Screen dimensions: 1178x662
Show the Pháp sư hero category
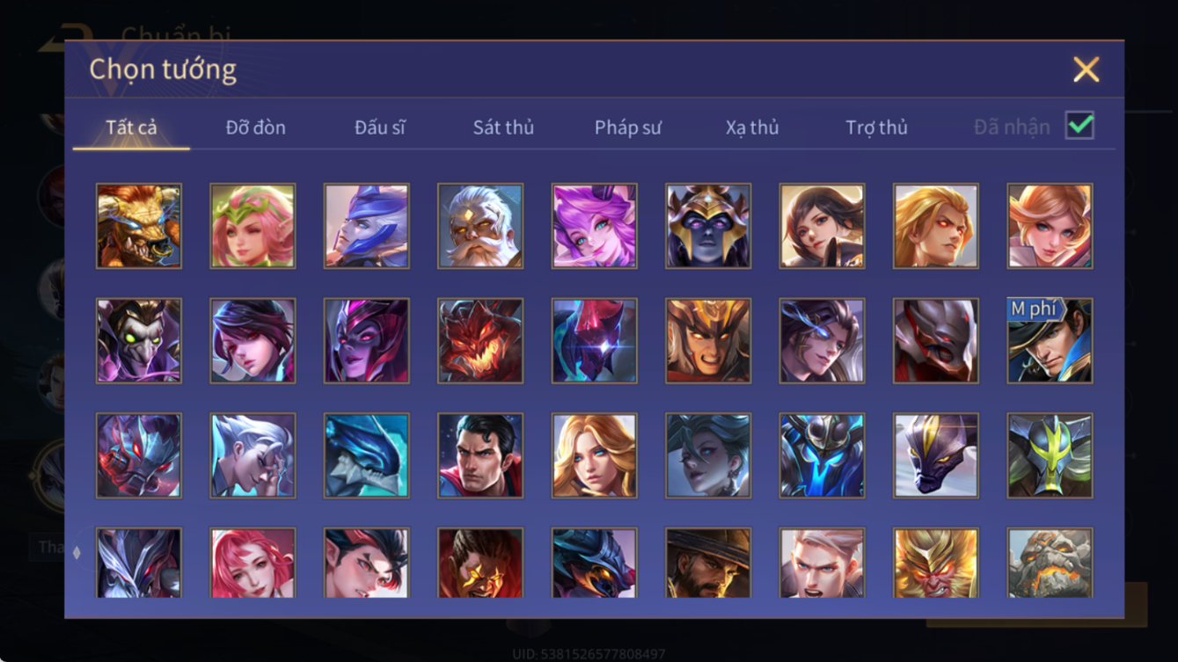pyautogui.click(x=627, y=127)
